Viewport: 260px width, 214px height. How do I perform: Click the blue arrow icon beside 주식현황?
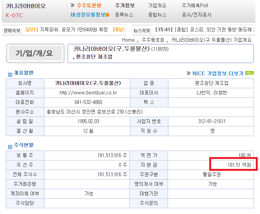[x=10, y=147]
